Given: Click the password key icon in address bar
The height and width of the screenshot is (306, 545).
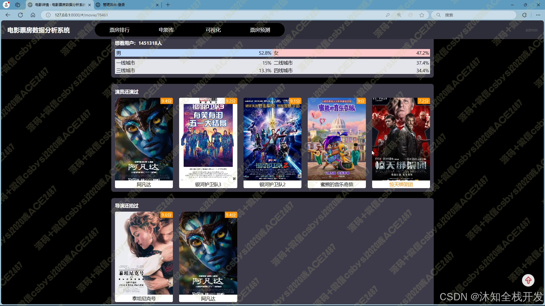Looking at the screenshot, I should click(x=387, y=15).
